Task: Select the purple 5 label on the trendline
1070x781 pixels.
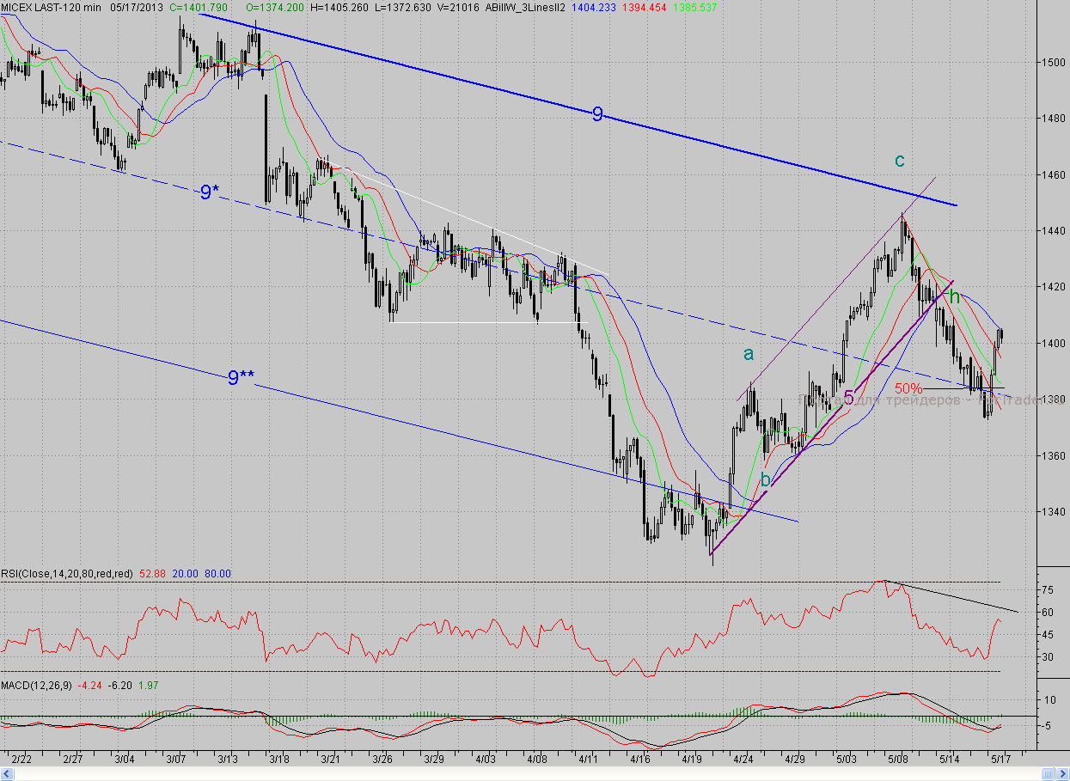Action: tap(849, 397)
